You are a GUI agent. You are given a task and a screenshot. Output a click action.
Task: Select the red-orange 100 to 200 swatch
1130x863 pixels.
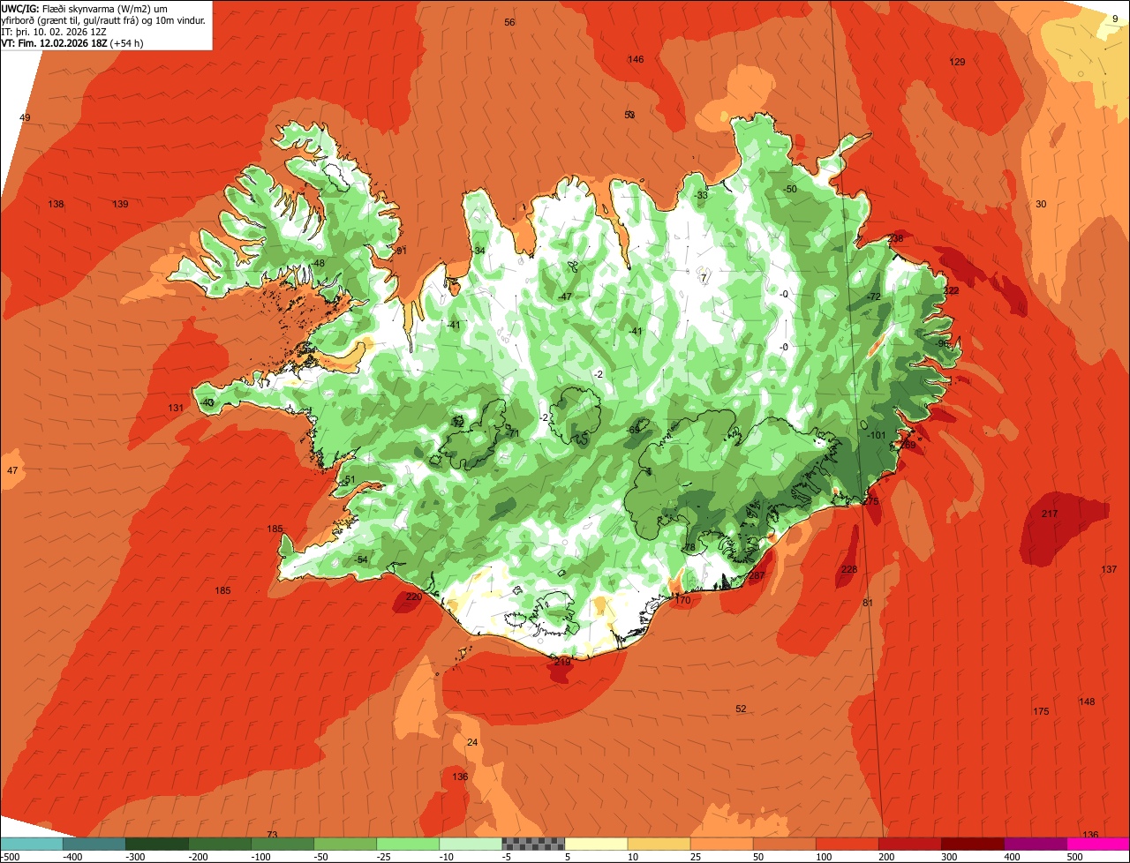847,844
